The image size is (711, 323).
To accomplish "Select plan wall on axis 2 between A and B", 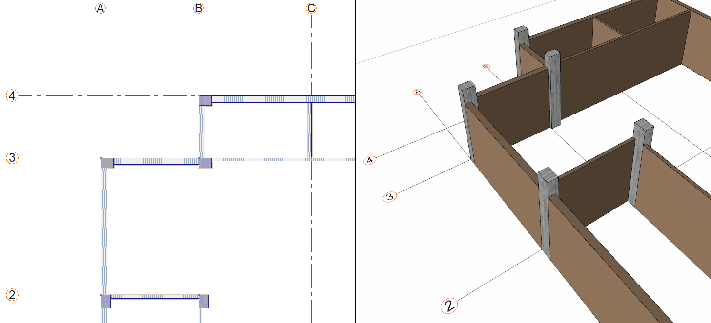I will pos(155,297).
